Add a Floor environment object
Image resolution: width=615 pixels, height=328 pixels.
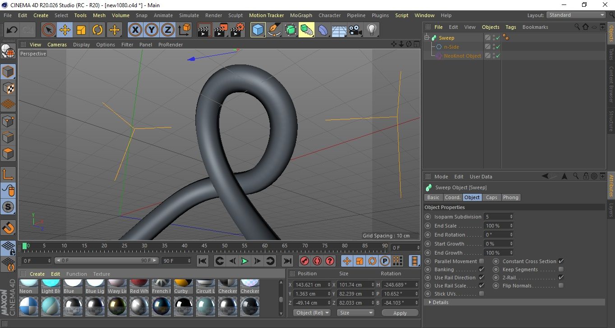point(339,30)
